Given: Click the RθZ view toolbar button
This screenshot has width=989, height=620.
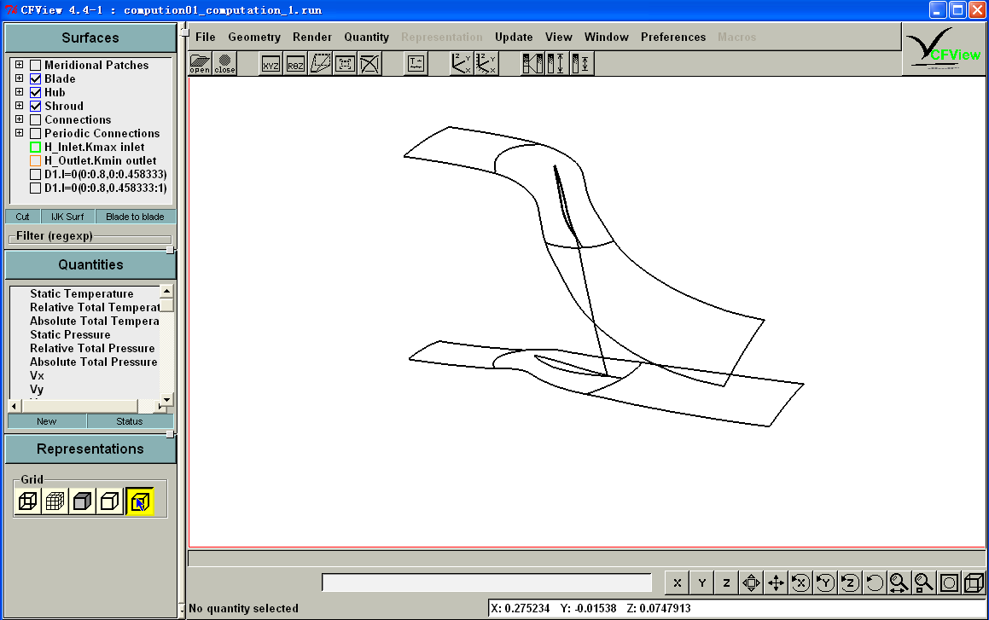Looking at the screenshot, I should pyautogui.click(x=295, y=64).
